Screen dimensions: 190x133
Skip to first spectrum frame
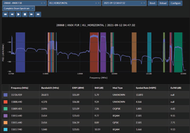[5, 14]
